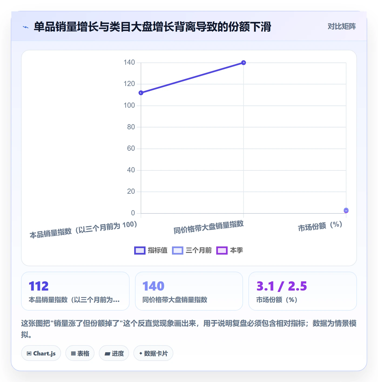Viewport: 378px width, 382px height.
Task: Click the data point at value 140
Action: (x=244, y=63)
